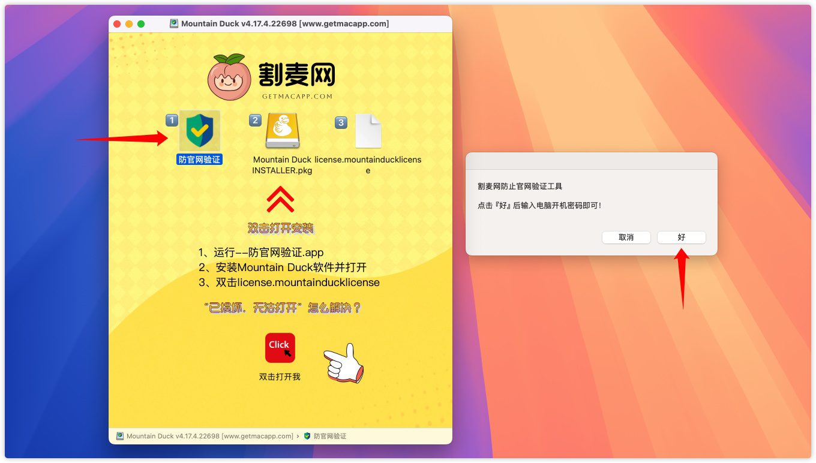Minimize the Mountain Duck Finder window
Viewport: 816px width, 463px height.
pyautogui.click(x=129, y=24)
